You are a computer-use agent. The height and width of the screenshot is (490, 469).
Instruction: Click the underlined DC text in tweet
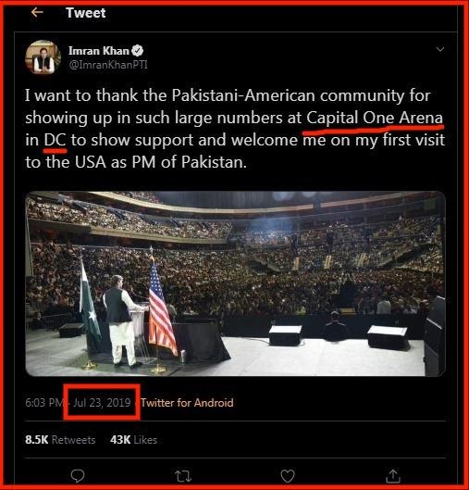point(56,140)
